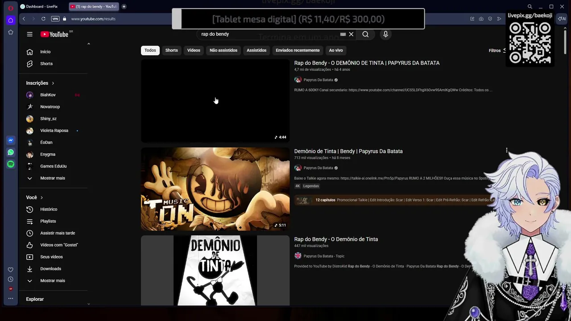This screenshot has width=571, height=321.
Task: Toggle the VPN badge in address bar
Action: tap(55, 19)
